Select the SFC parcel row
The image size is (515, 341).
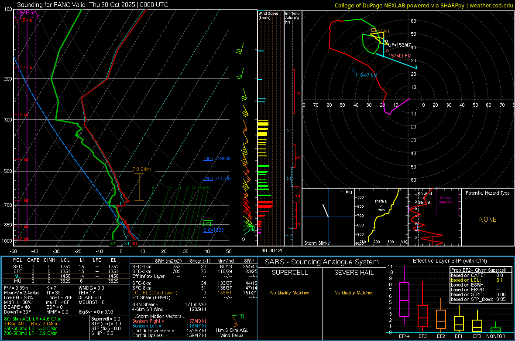click(66, 267)
